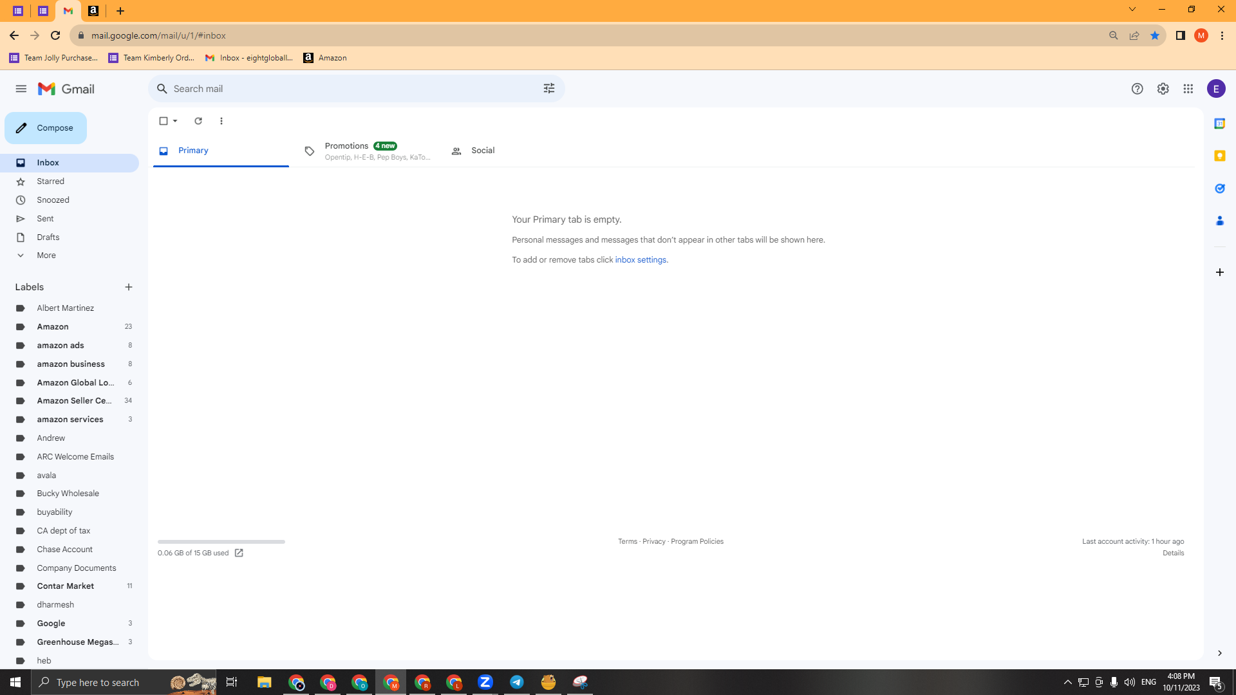Open Gmail Settings gear
This screenshot has height=695, width=1236.
(x=1163, y=89)
